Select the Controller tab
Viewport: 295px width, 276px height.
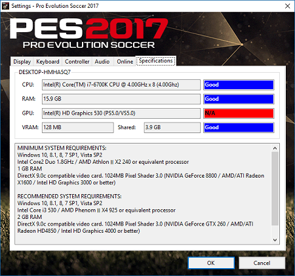[x=77, y=62]
